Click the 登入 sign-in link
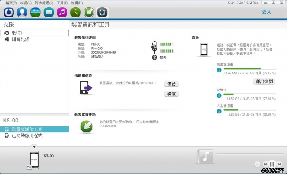Image resolution: width=287 pixels, height=174 pixels. 266,12
